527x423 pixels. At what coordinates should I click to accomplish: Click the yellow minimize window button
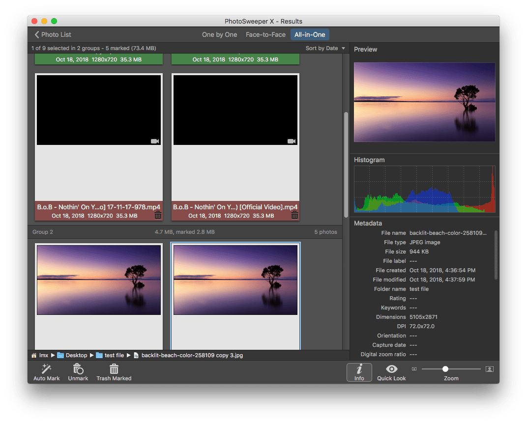pos(44,21)
